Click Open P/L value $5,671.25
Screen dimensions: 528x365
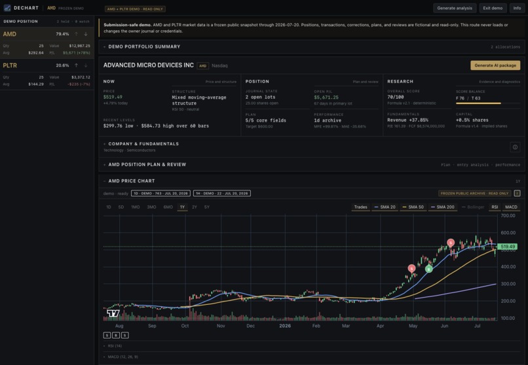[x=326, y=97]
